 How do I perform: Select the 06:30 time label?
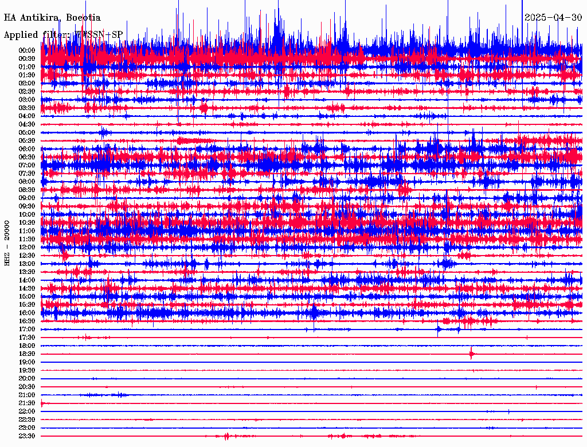pyautogui.click(x=27, y=157)
